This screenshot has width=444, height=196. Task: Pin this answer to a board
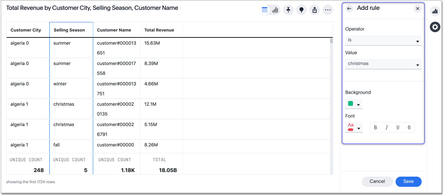tap(288, 10)
